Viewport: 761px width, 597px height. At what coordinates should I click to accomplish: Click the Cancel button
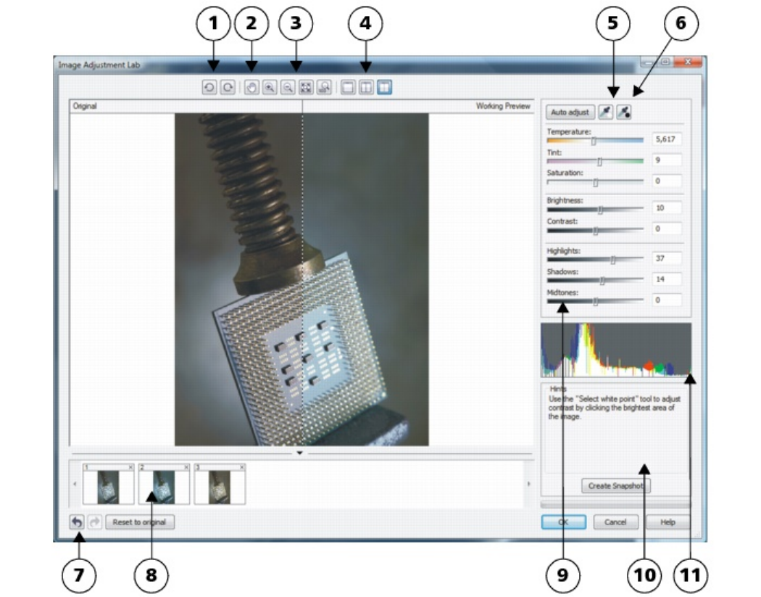click(615, 522)
